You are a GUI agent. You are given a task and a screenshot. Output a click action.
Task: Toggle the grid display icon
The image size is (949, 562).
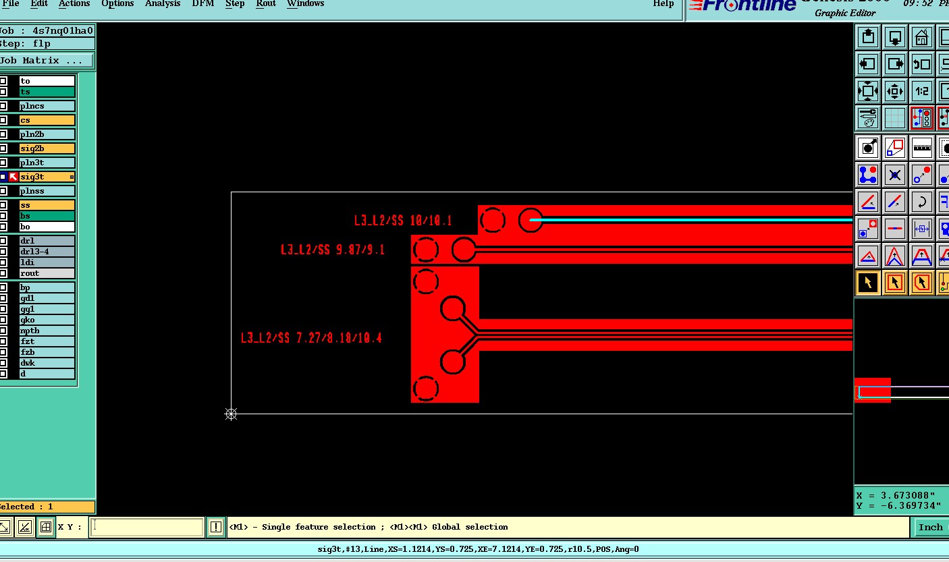tap(895, 117)
